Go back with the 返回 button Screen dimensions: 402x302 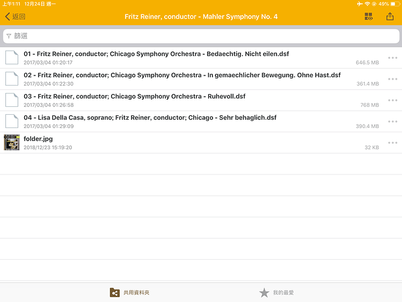point(15,17)
